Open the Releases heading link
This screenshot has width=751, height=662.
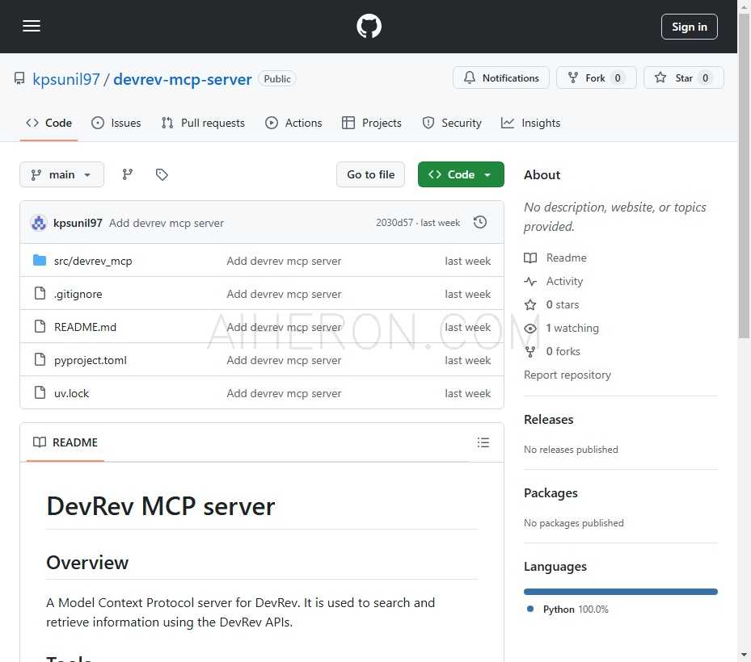coord(548,420)
